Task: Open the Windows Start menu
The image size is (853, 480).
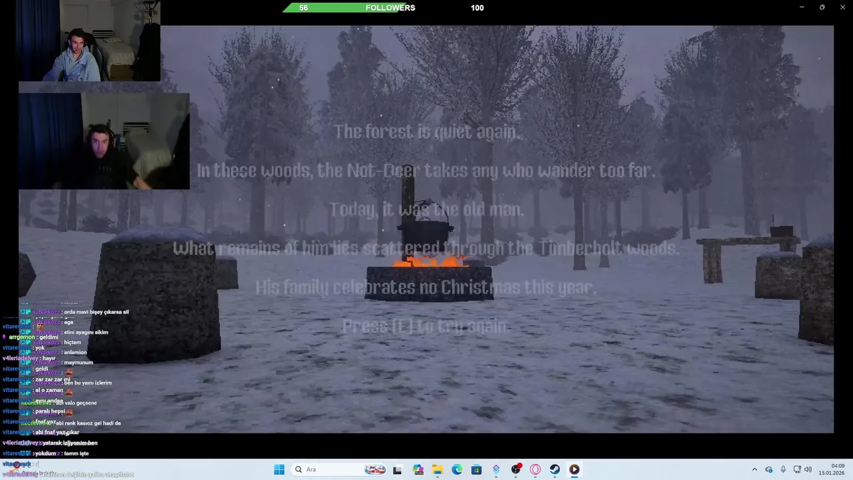Action: click(279, 469)
